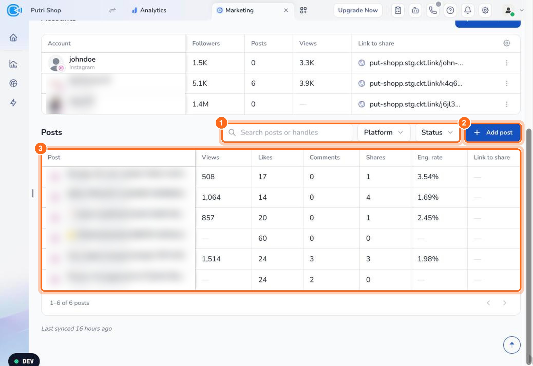
Task: Open the settings gear in top bar
Action: click(485, 10)
